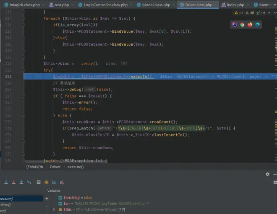Expand the $this variable node

(x=54, y=209)
